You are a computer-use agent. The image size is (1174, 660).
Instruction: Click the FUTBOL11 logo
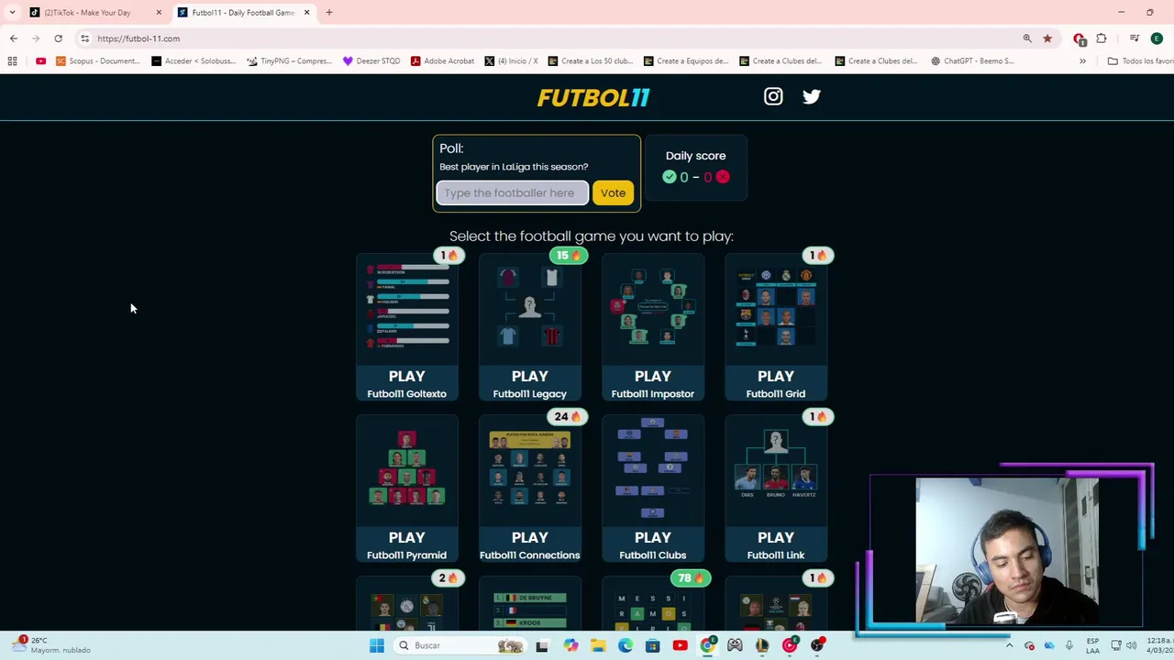click(x=593, y=97)
